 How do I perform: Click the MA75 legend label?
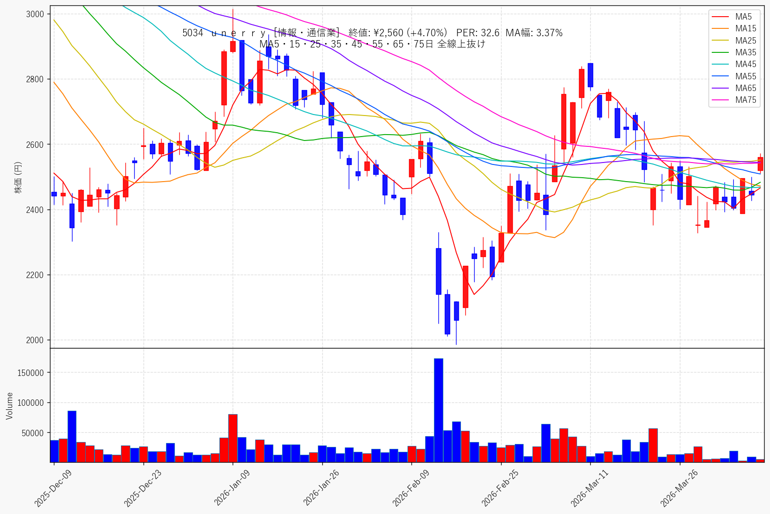click(x=746, y=100)
